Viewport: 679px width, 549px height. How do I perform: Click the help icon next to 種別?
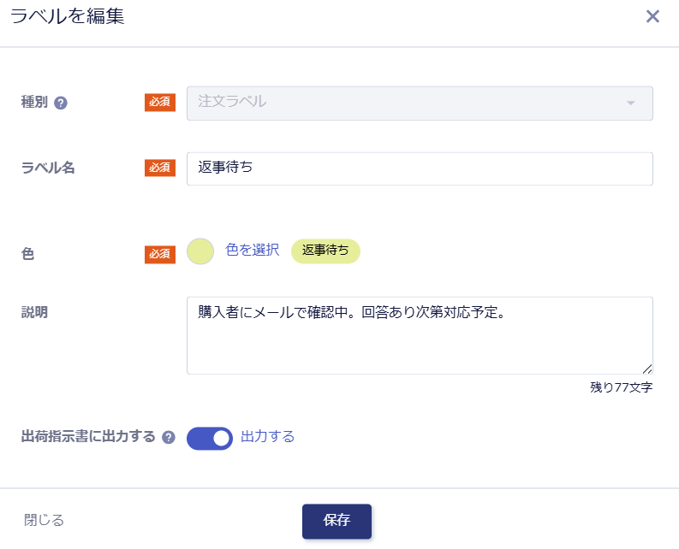pos(61,103)
